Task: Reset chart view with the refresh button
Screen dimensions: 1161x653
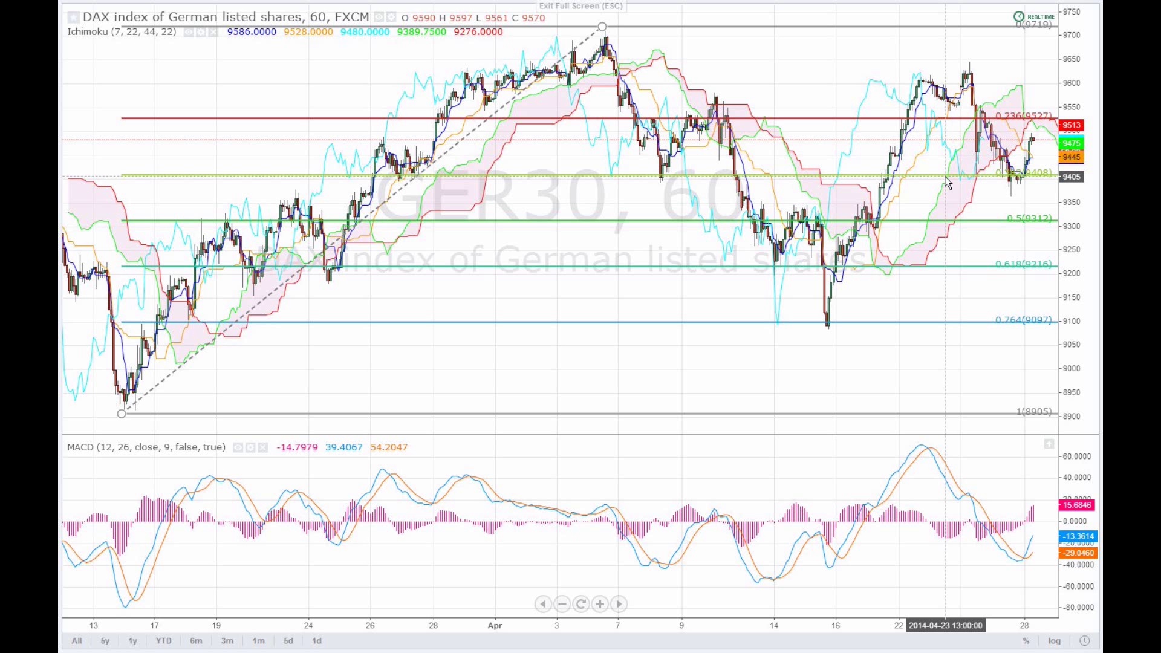Action: coord(581,604)
